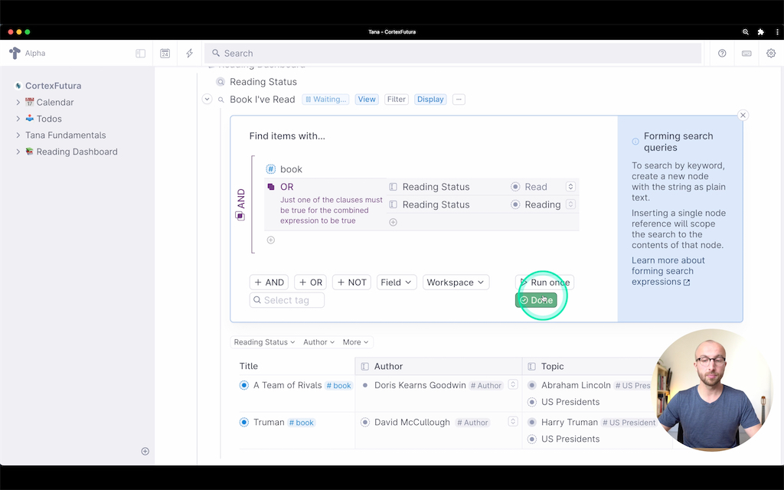Click the Author column field icon
Viewport: 784px width, 490px height.
tap(365, 367)
